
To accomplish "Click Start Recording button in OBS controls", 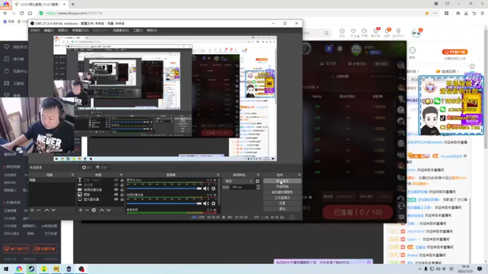I will coord(282,186).
